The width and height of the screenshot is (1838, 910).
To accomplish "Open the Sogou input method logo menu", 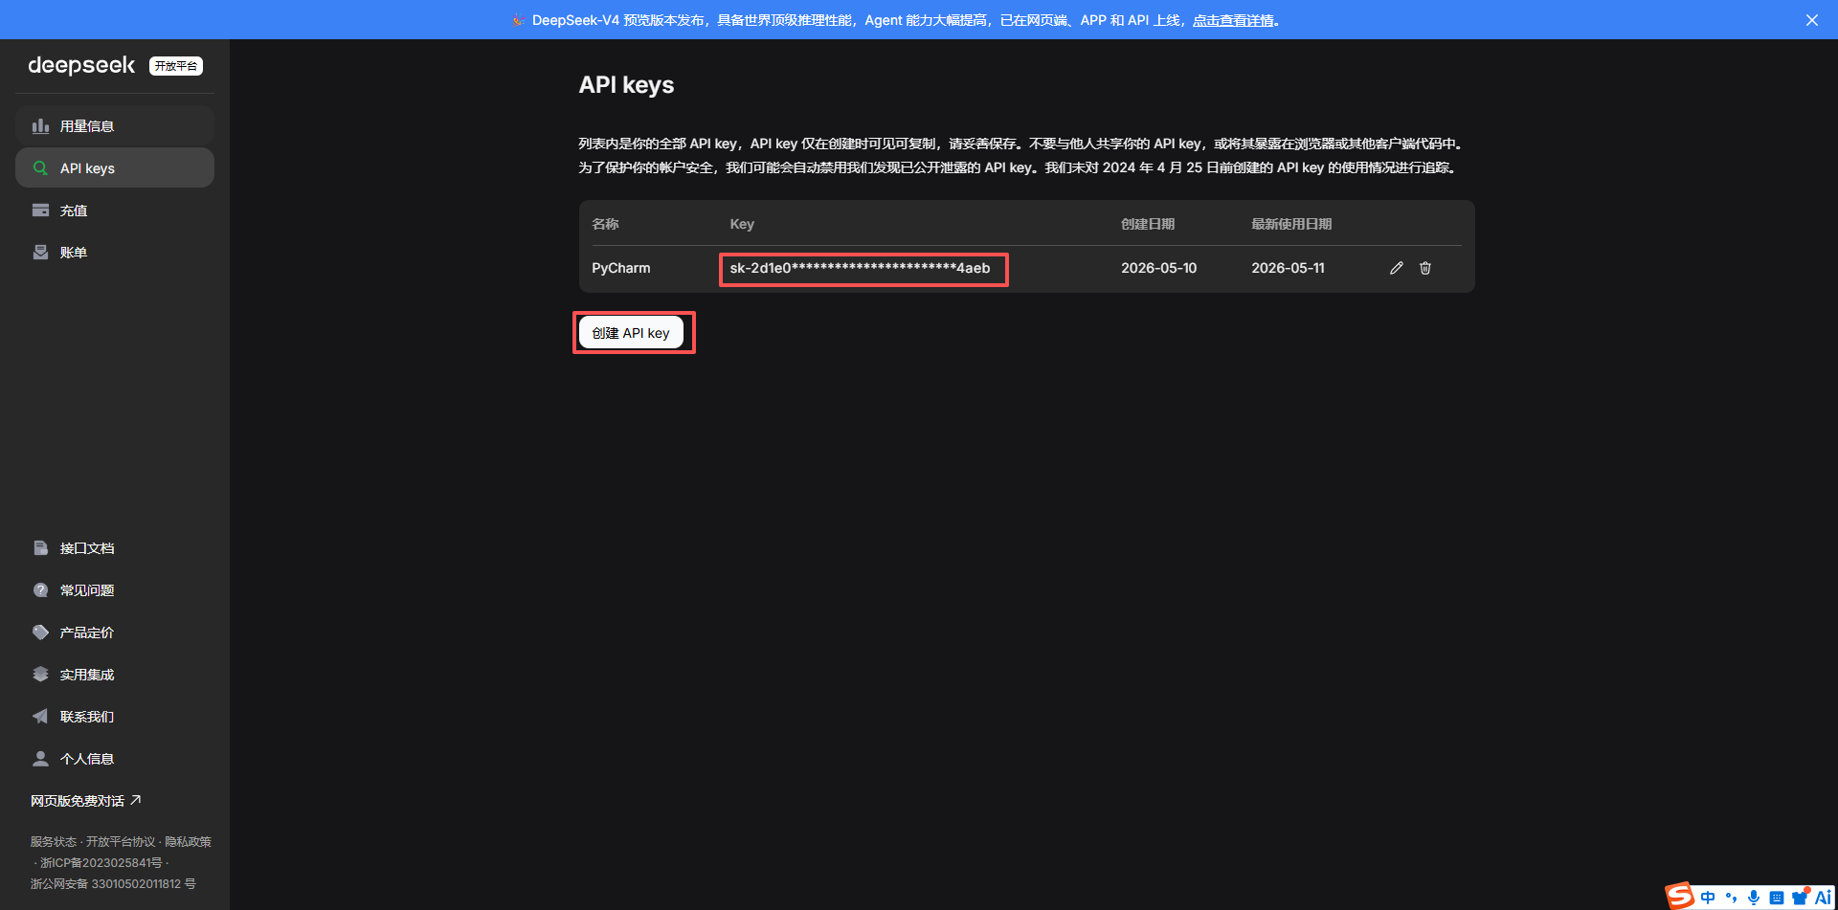I will pos(1680,896).
